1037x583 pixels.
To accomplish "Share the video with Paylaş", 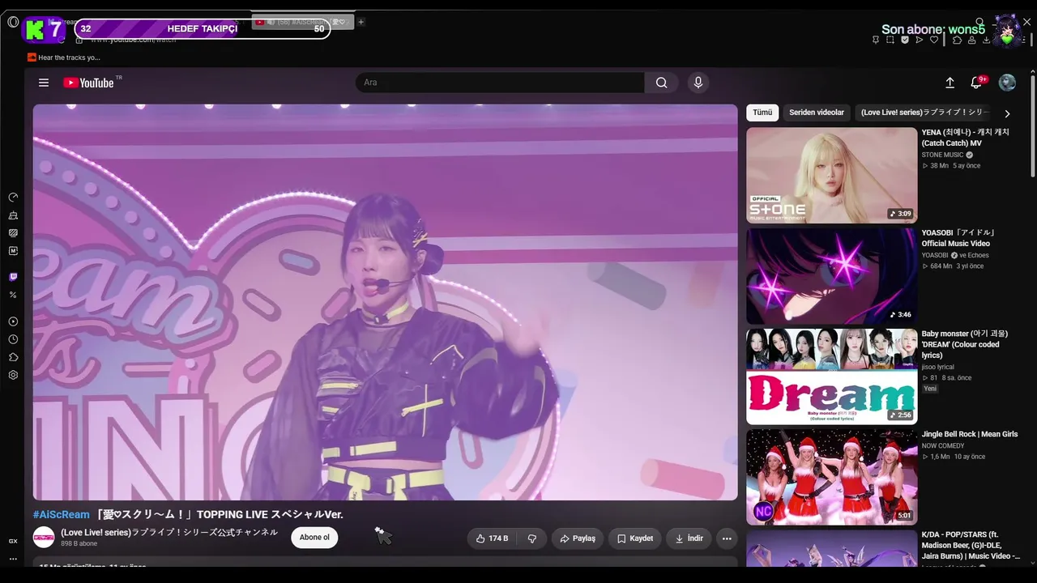I will pos(578,538).
